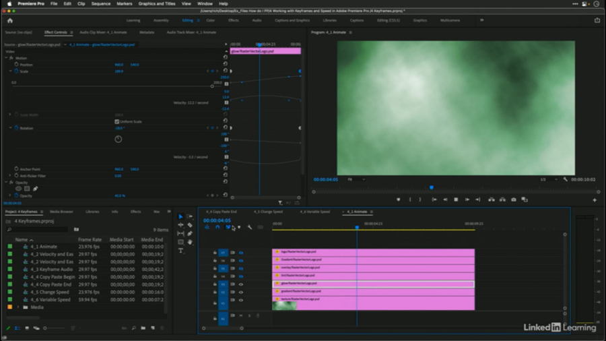The image size is (606, 341).
Task: Create 4-point polygon mask under Opacity
Action: 27,189
